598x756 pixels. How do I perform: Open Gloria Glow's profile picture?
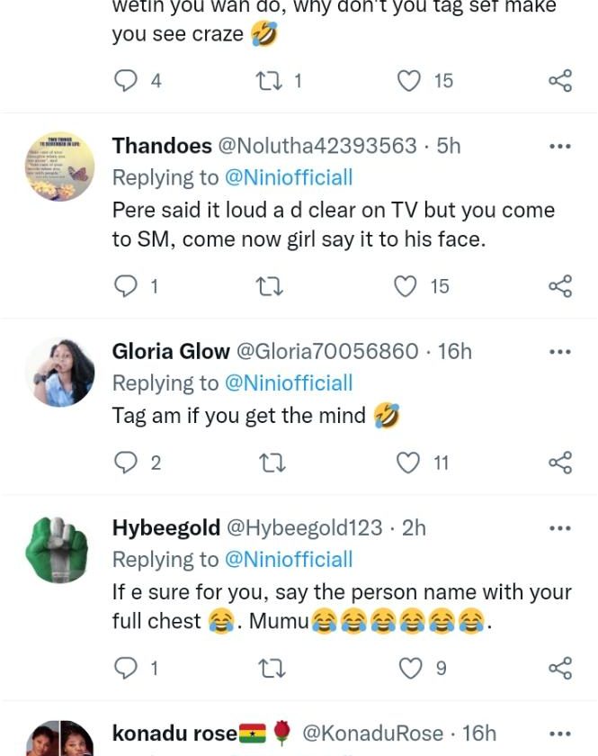pos(59,373)
